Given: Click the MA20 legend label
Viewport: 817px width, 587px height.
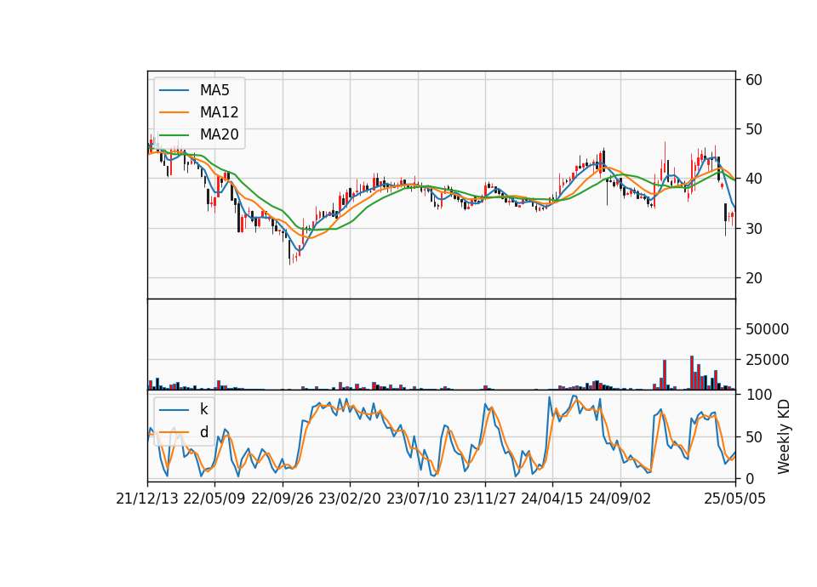Looking at the screenshot, I should [219, 134].
